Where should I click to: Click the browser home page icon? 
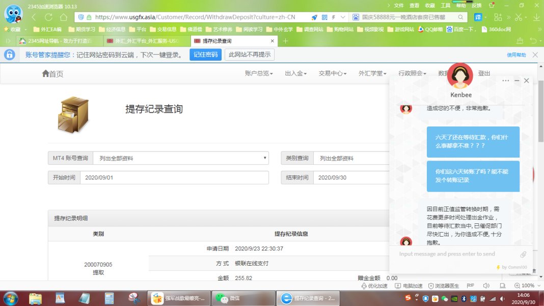(x=63, y=17)
